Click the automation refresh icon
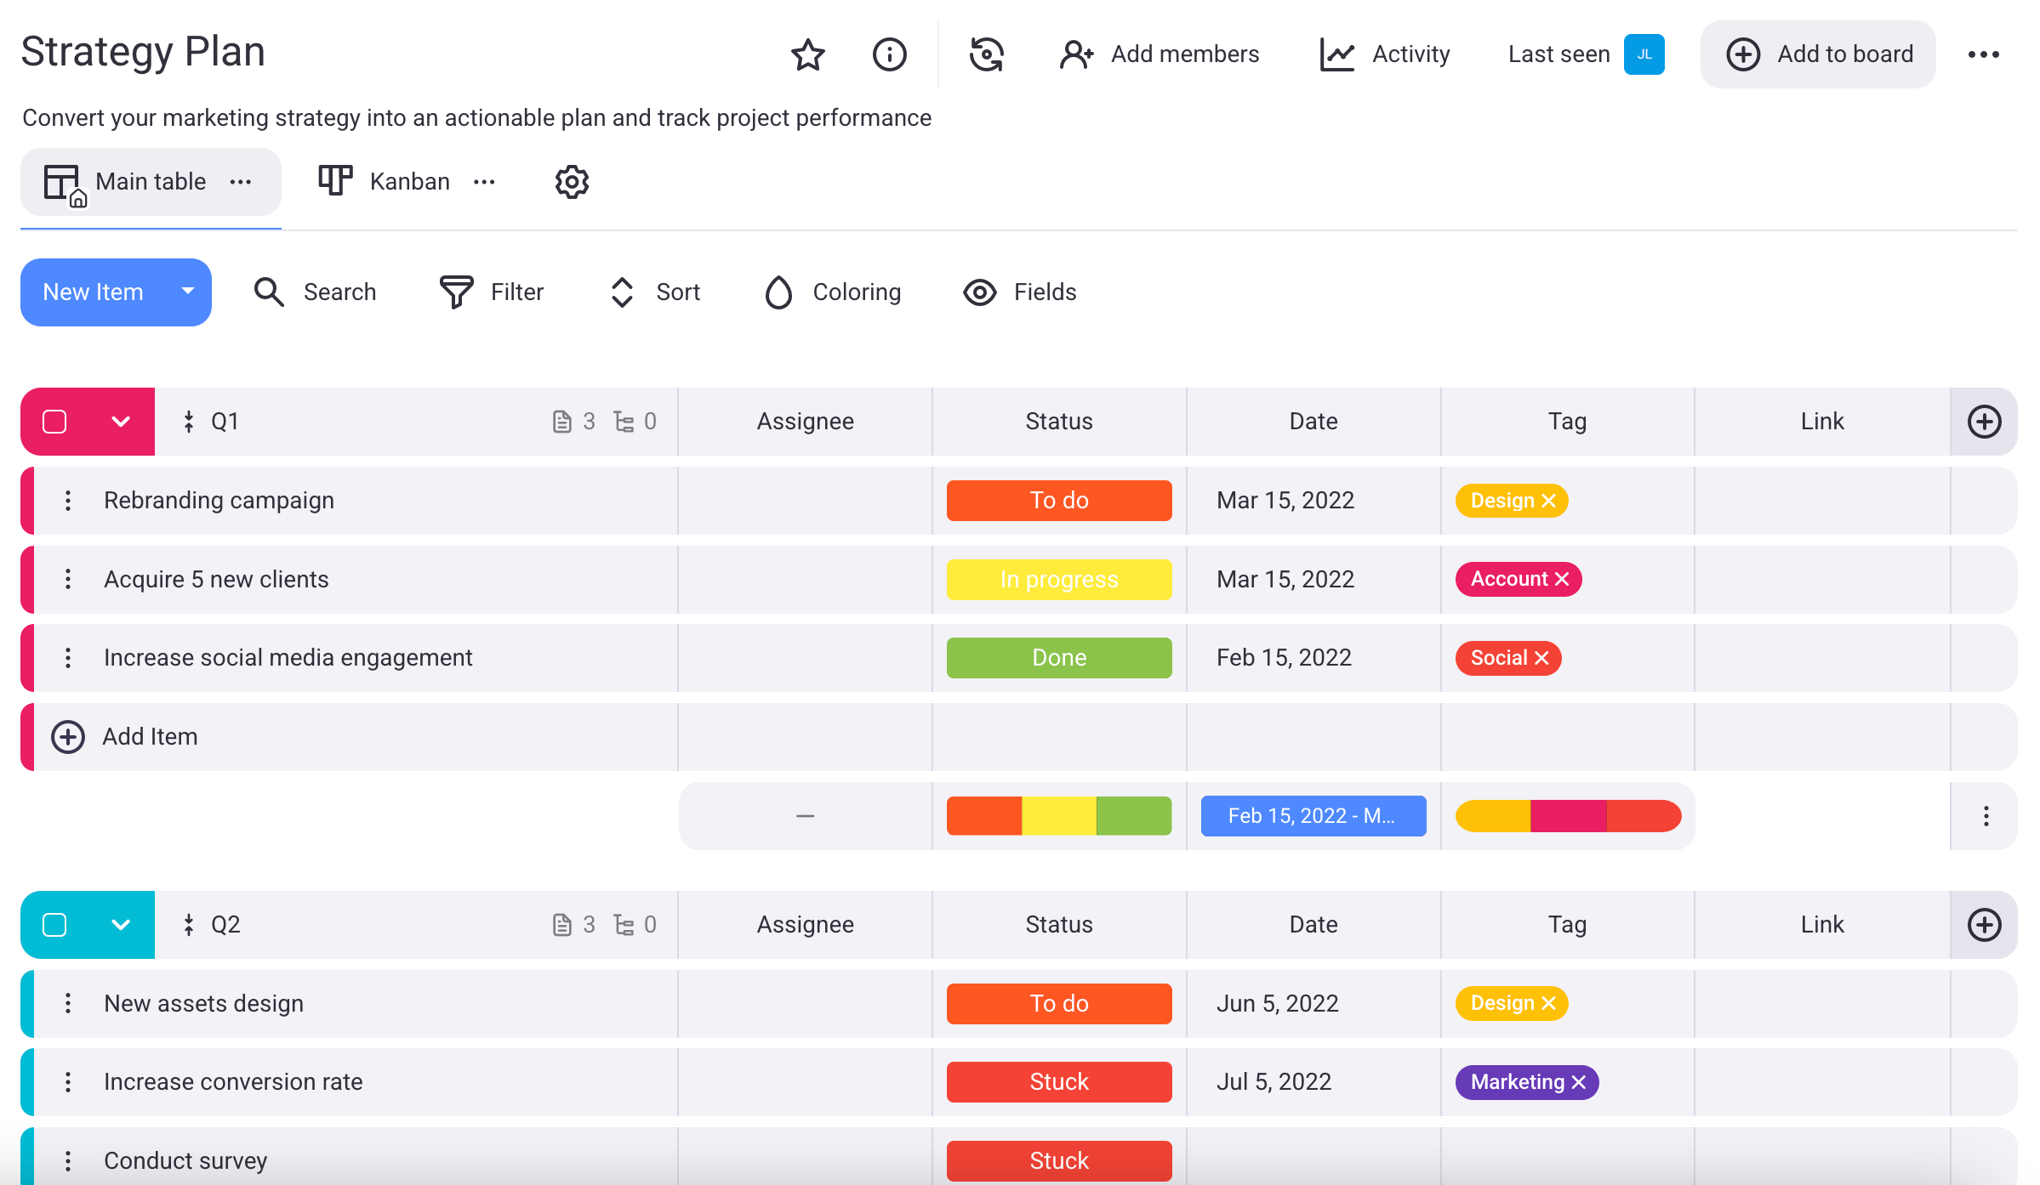 (986, 54)
